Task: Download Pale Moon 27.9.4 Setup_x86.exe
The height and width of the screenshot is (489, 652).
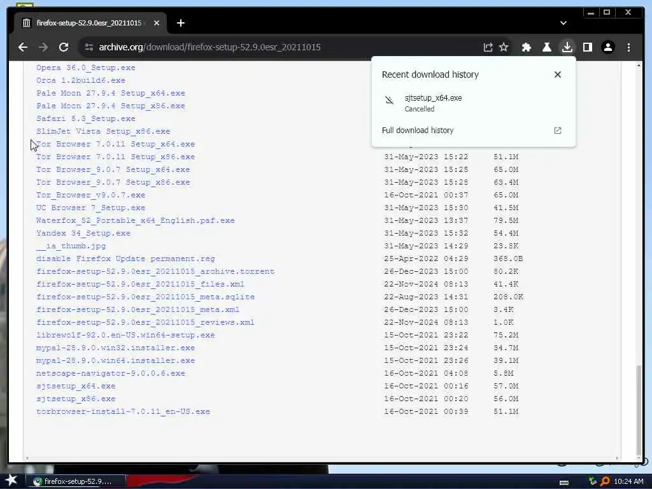Action: tap(111, 106)
